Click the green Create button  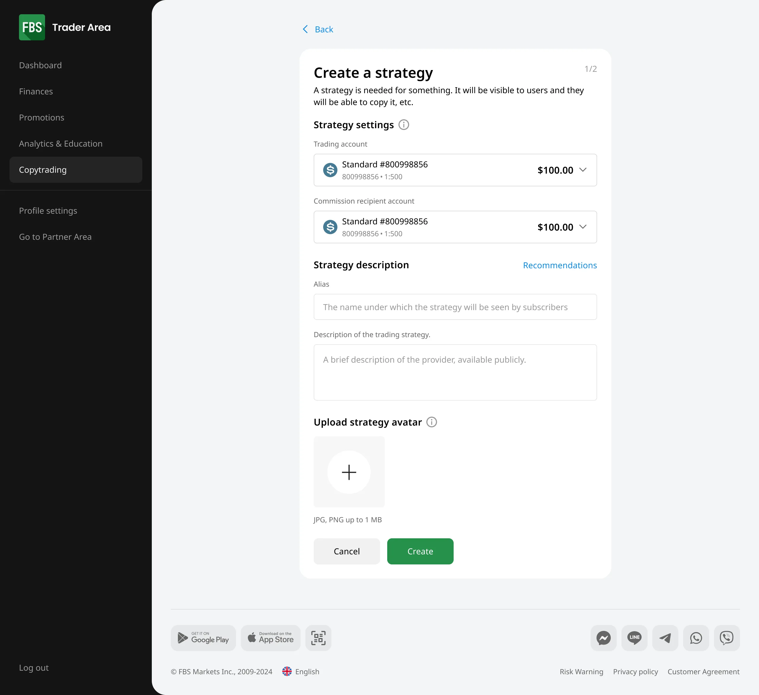tap(420, 551)
